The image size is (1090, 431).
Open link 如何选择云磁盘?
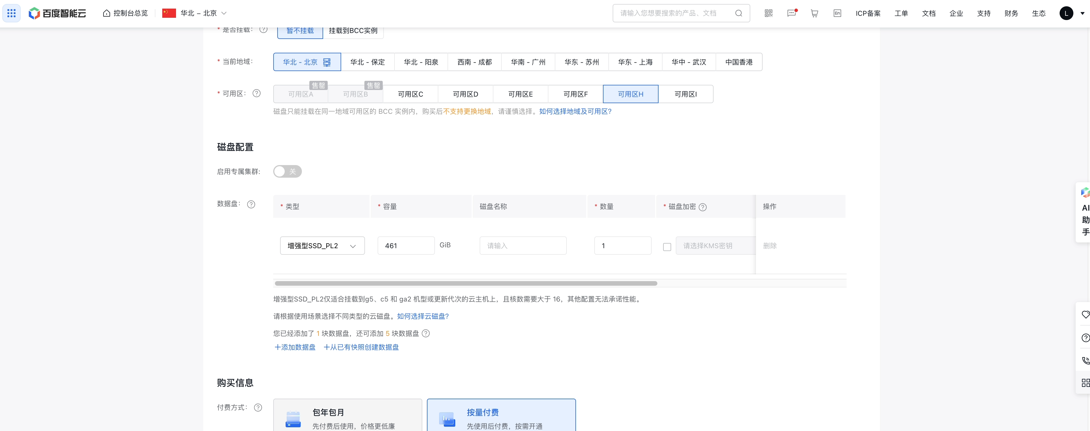pyautogui.click(x=423, y=316)
